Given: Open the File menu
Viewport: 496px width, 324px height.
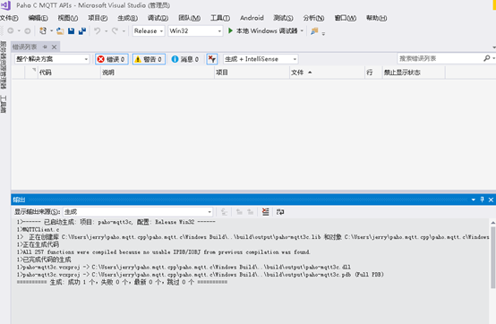Looking at the screenshot, I should tap(9, 18).
